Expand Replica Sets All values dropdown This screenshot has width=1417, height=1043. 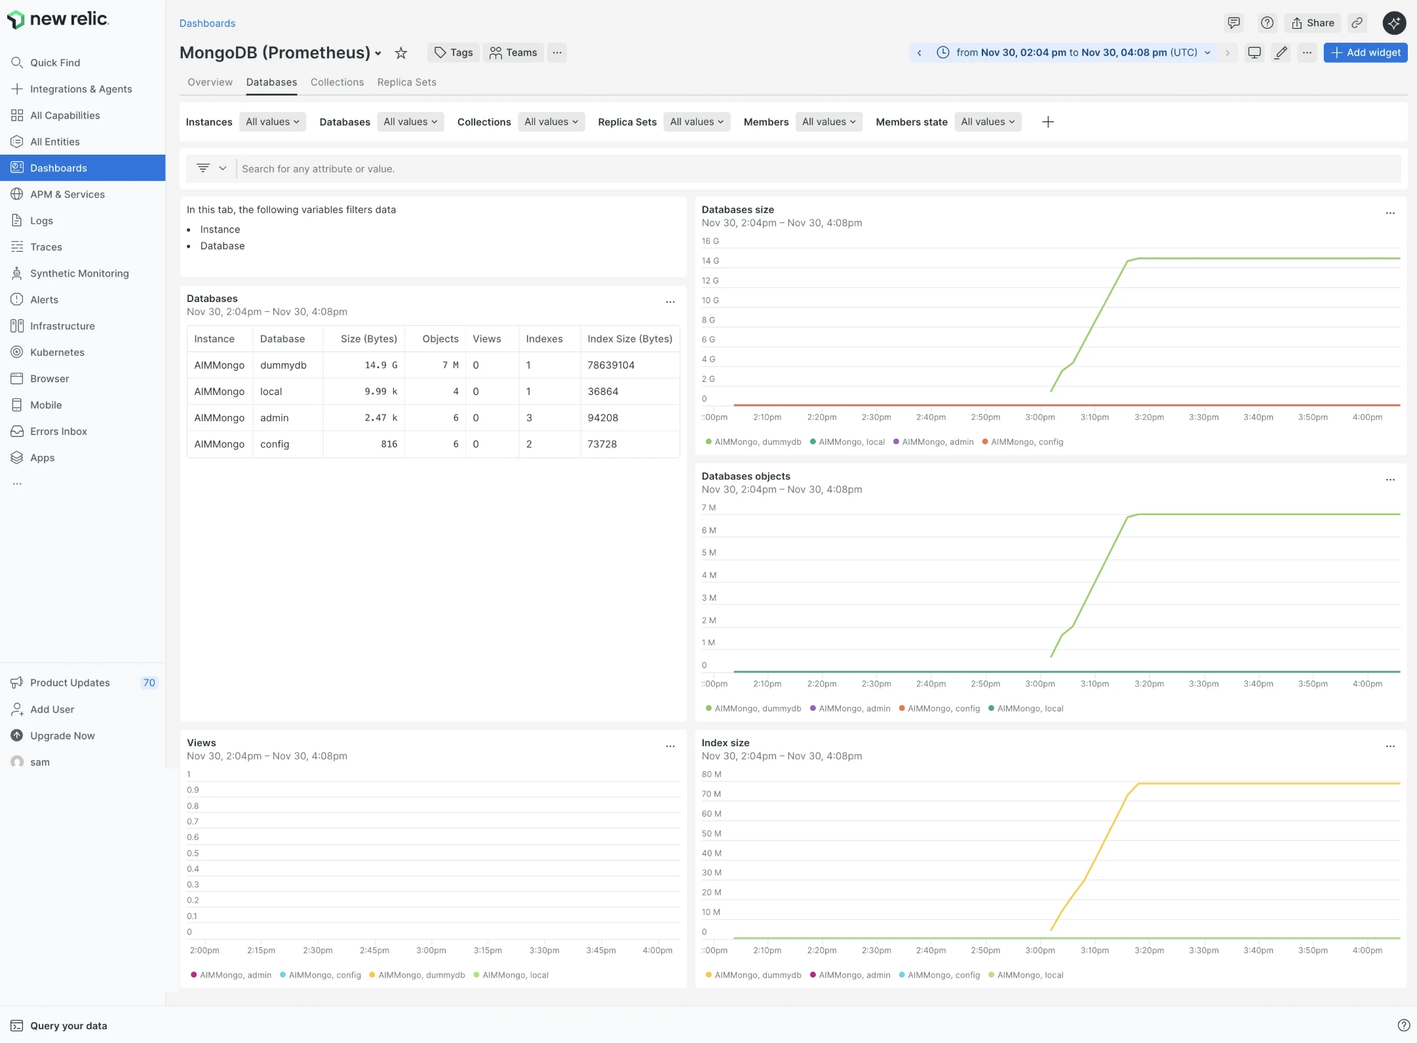pyautogui.click(x=697, y=122)
